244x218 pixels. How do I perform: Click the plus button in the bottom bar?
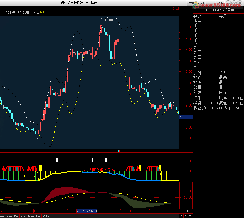point(182,216)
